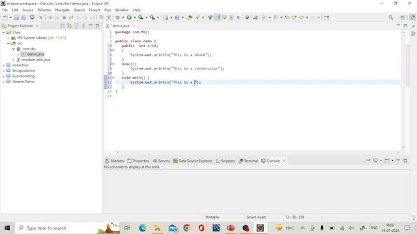The image size is (417, 234).
Task: Click the Open Perspective icon
Action: tap(403, 18)
